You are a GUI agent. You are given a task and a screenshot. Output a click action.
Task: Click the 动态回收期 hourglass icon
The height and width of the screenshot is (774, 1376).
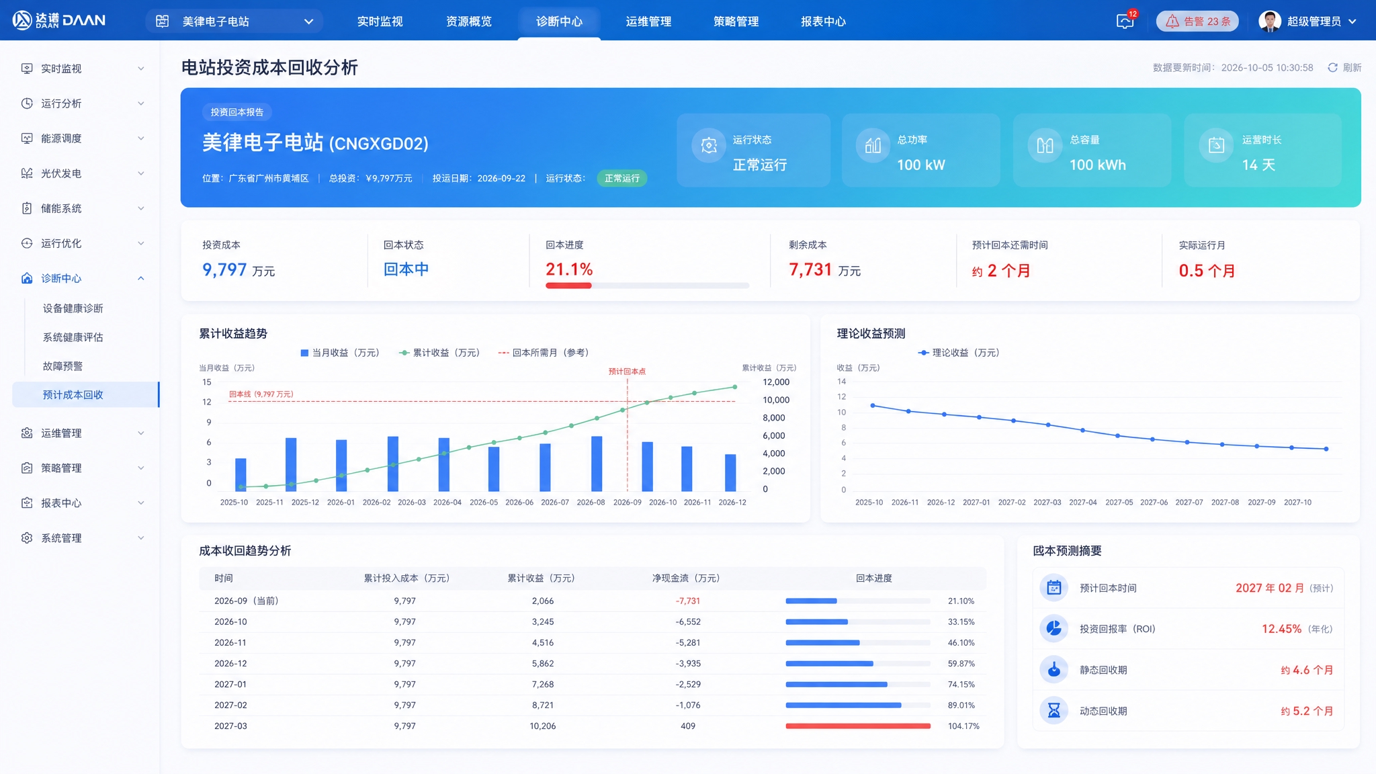tap(1054, 711)
